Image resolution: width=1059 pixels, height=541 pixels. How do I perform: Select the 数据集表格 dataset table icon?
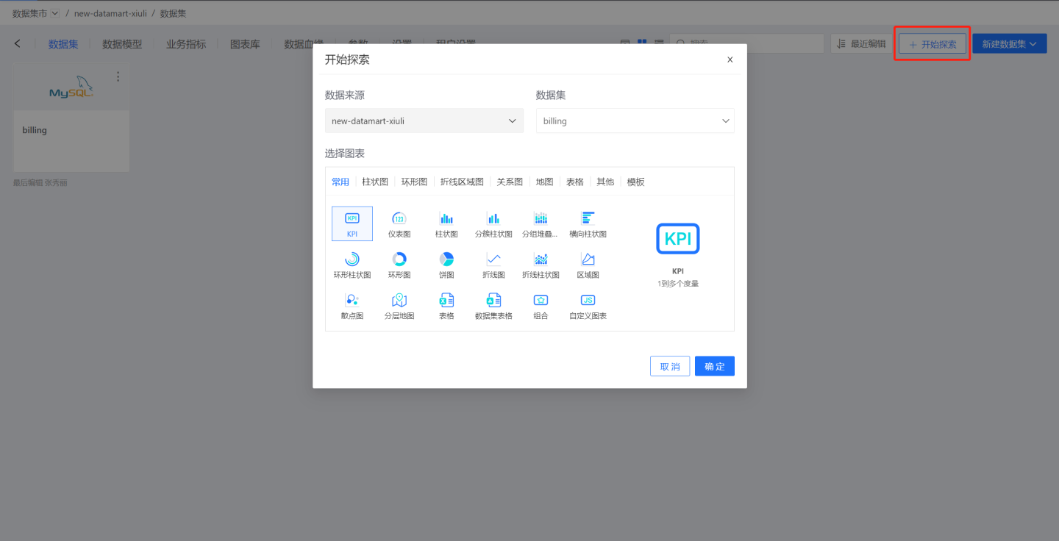(493, 301)
